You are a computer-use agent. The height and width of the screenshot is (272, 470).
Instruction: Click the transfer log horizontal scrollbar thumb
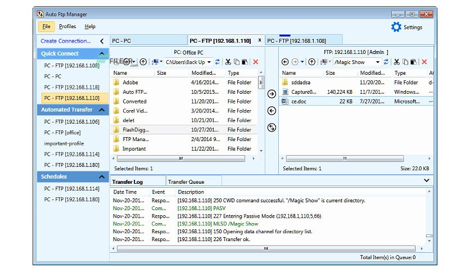click(266, 248)
